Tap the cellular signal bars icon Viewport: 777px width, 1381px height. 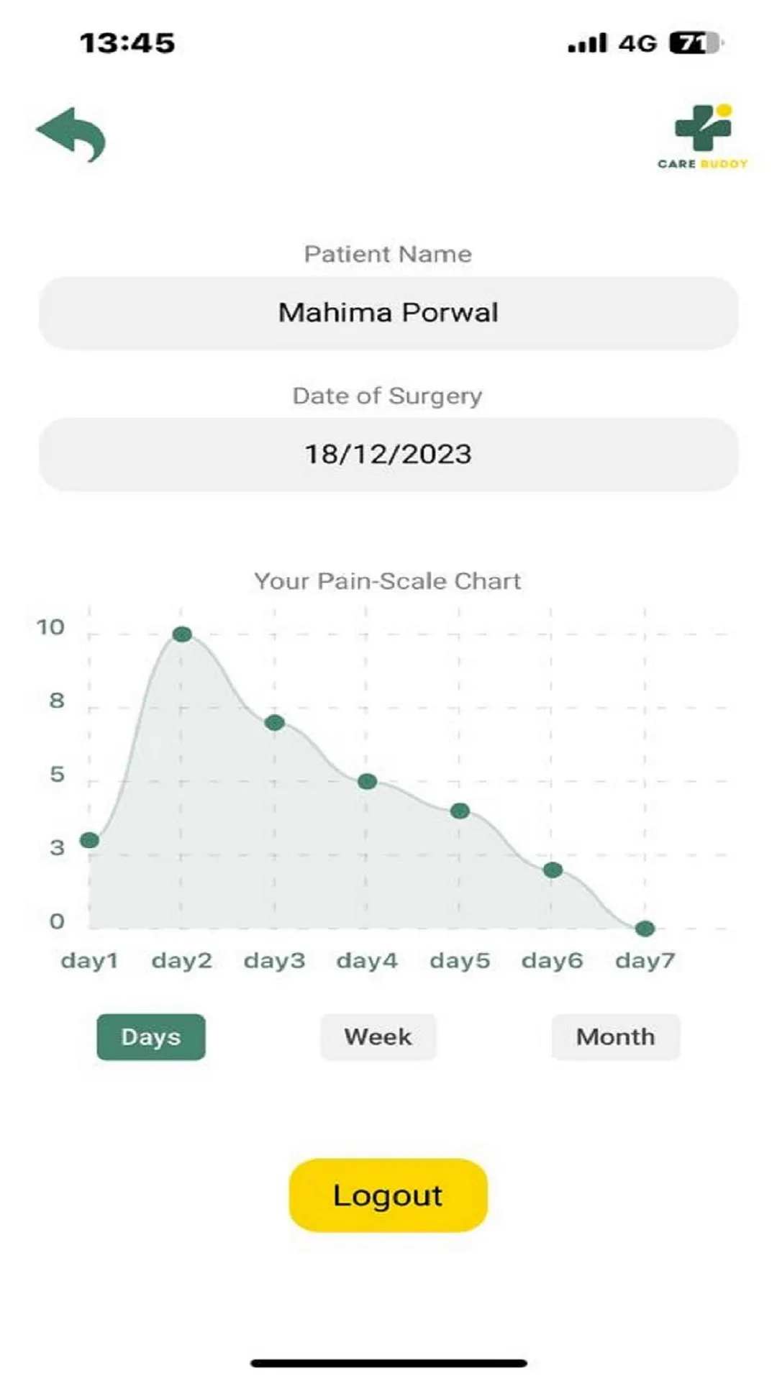(588, 44)
